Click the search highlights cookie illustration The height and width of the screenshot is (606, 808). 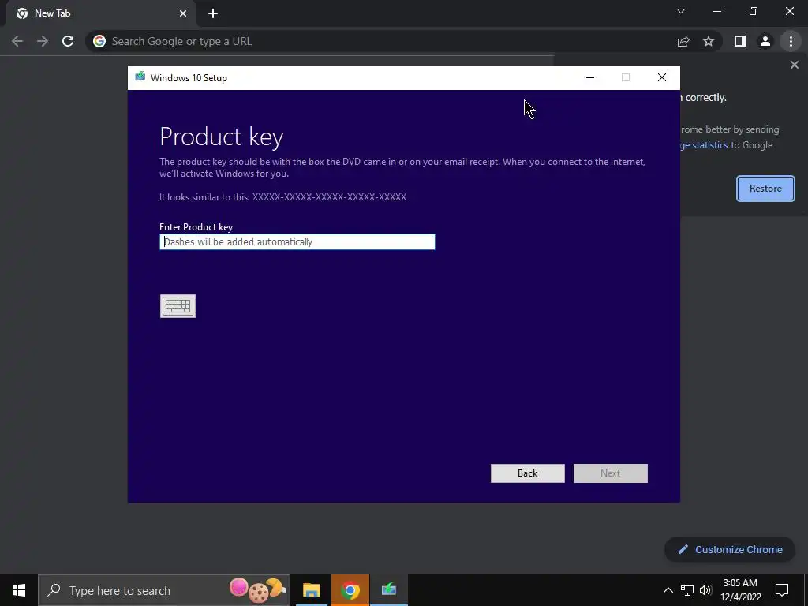258,590
